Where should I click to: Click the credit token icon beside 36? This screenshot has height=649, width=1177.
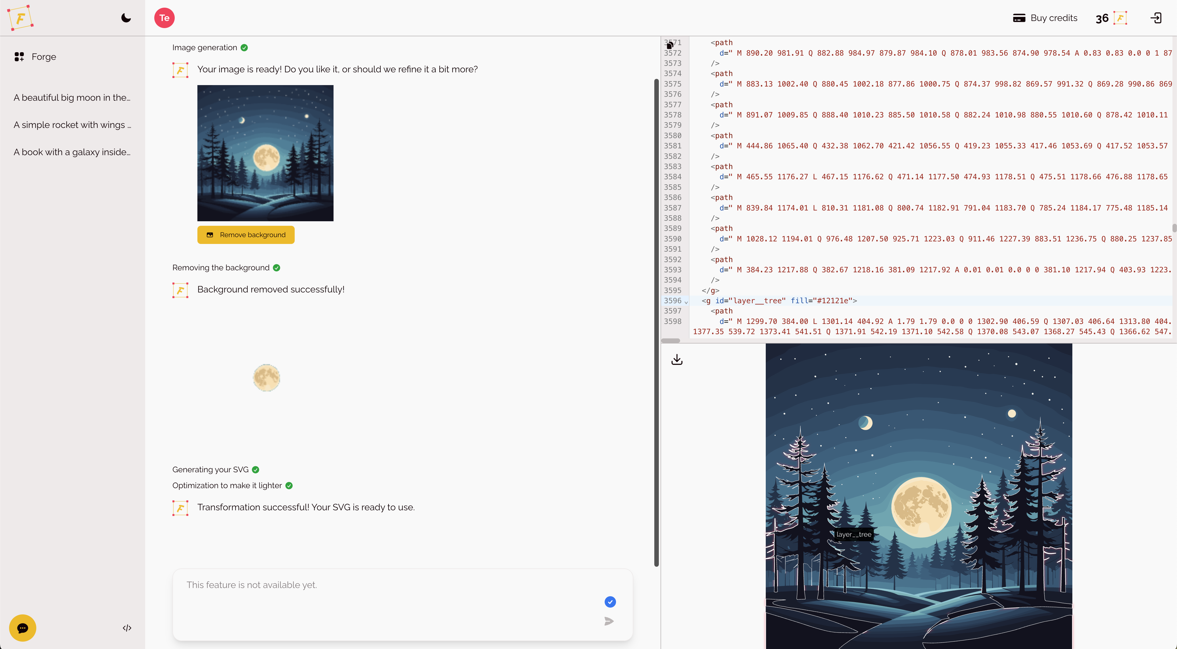1120,18
